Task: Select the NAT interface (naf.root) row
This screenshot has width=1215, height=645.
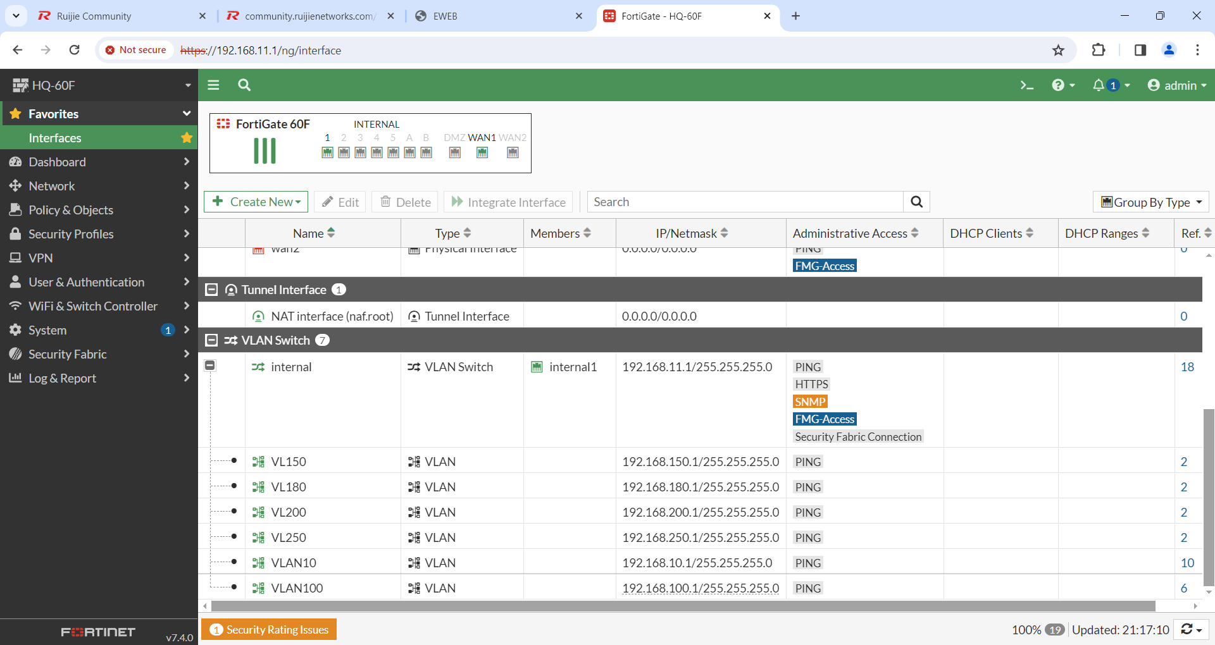Action: [x=700, y=316]
